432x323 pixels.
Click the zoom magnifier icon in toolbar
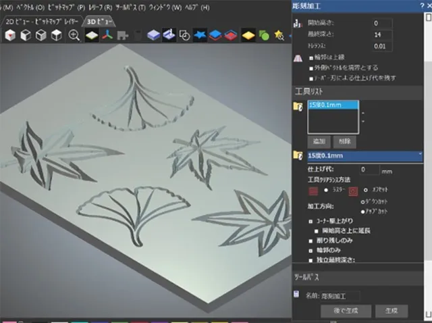(74, 35)
